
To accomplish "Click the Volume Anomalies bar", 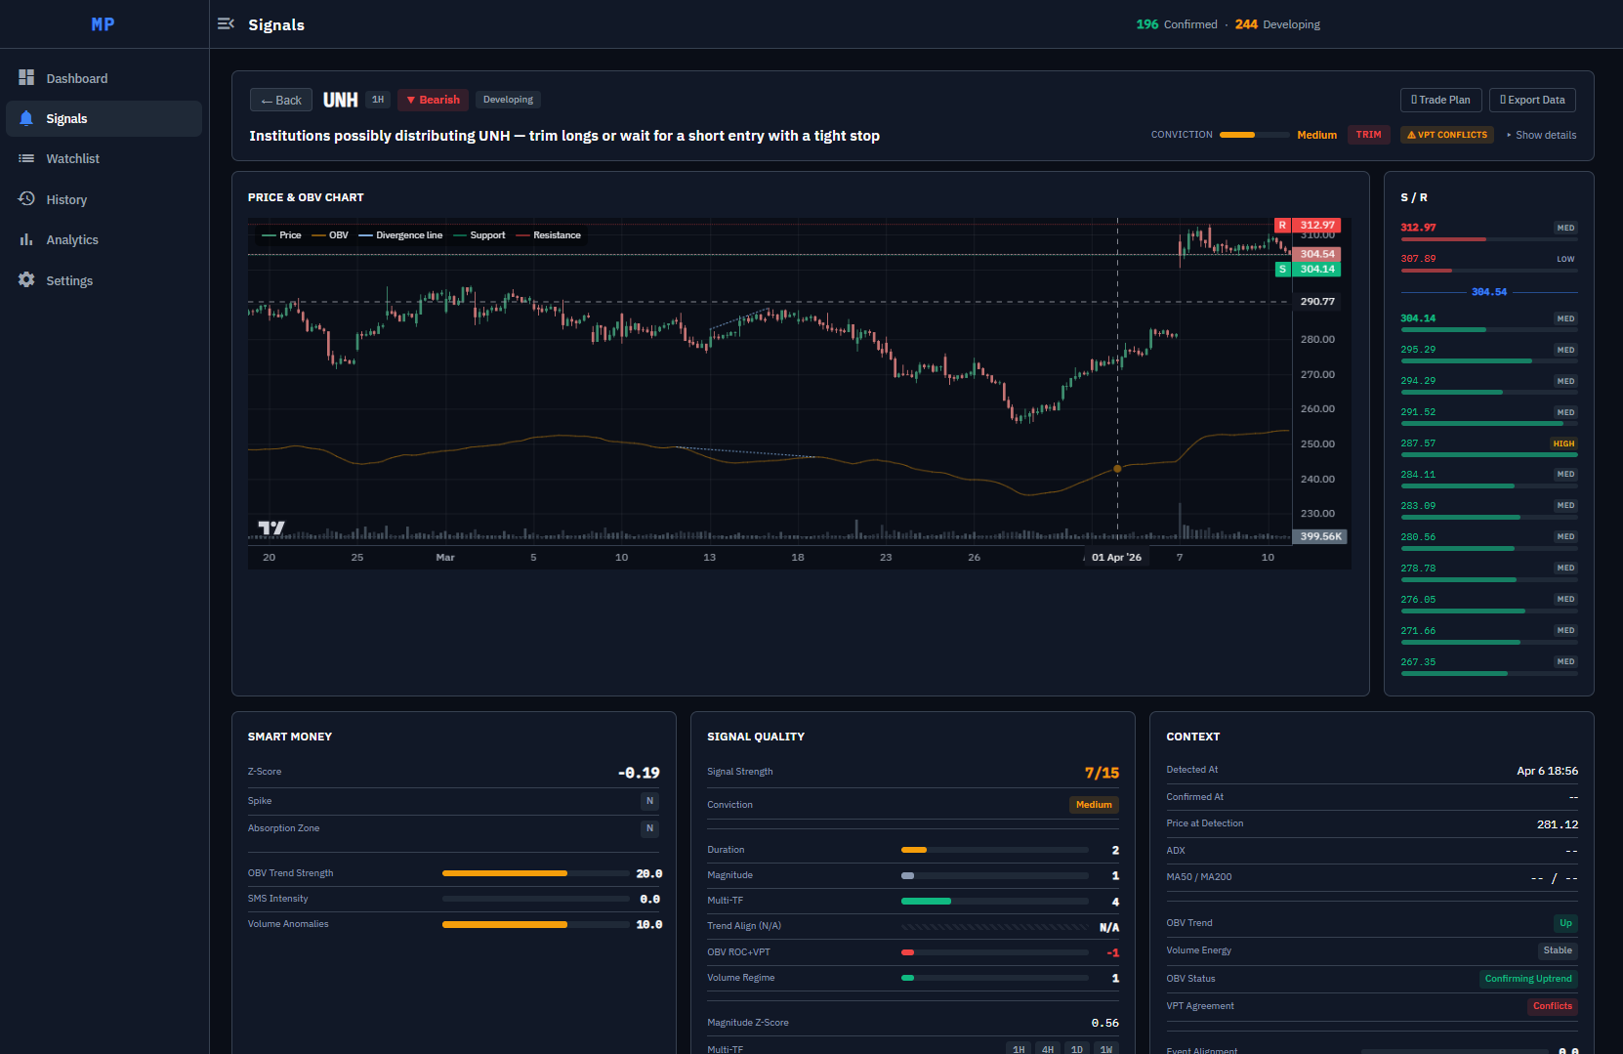I will 536,924.
